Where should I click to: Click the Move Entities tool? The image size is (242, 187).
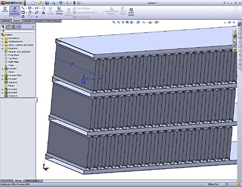coord(81,17)
